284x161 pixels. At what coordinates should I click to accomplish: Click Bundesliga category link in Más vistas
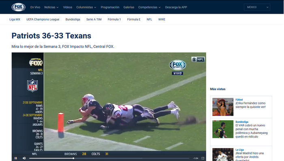(242, 122)
